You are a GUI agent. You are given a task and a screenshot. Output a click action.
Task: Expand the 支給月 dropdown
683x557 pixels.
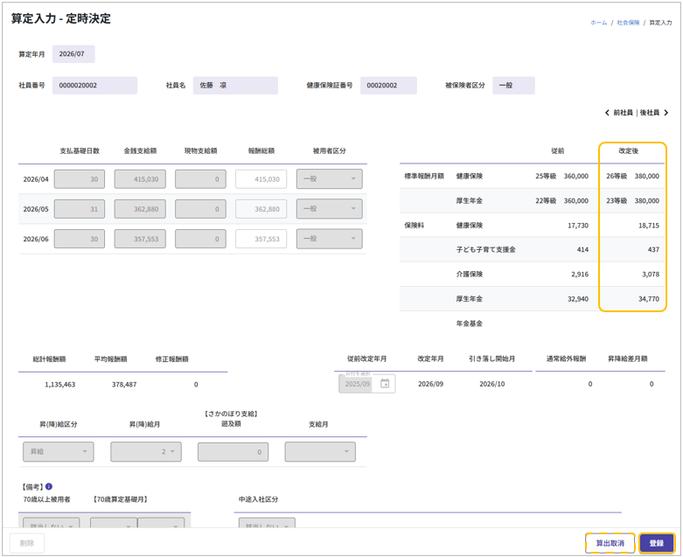coord(320,452)
